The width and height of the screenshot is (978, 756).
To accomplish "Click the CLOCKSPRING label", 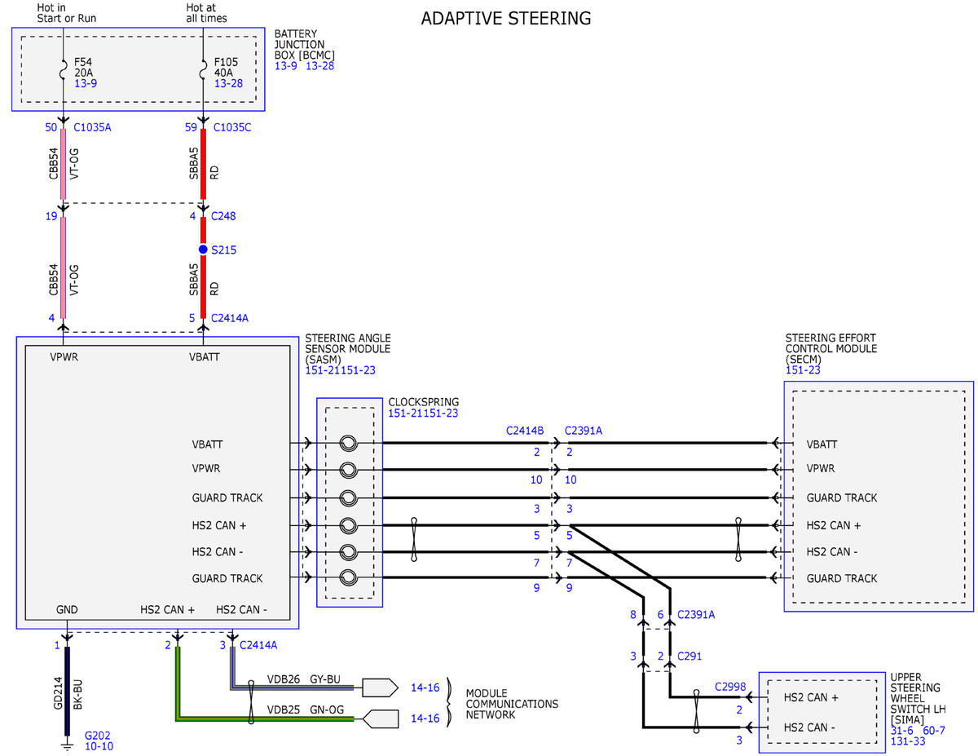I will (x=424, y=402).
